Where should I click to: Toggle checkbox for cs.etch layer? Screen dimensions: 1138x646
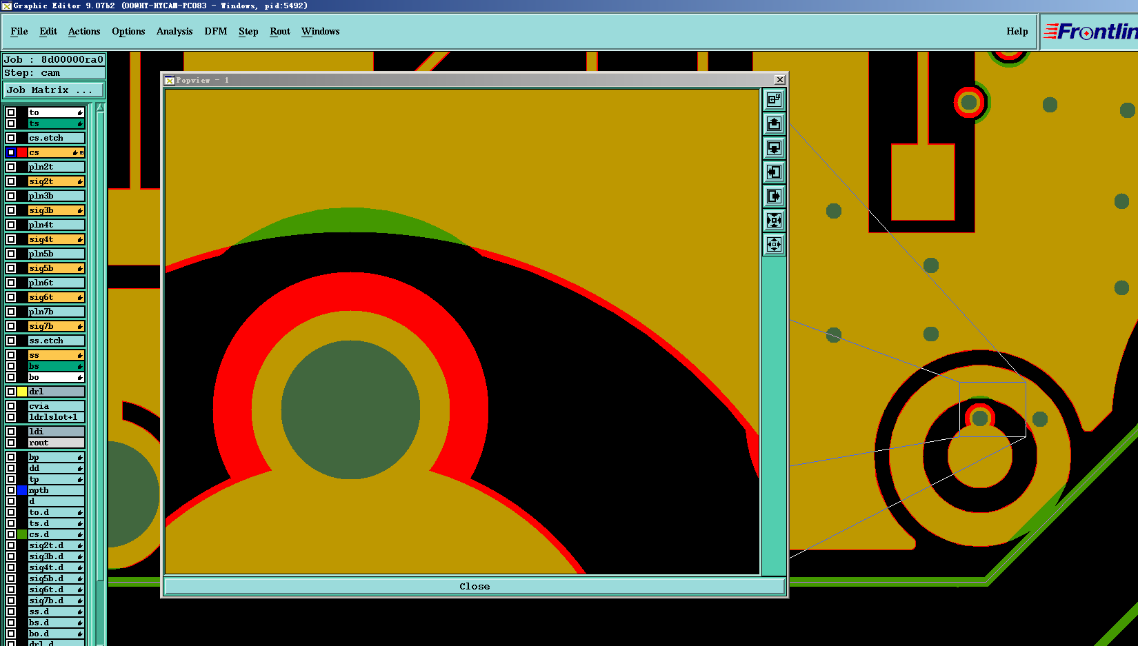point(11,138)
